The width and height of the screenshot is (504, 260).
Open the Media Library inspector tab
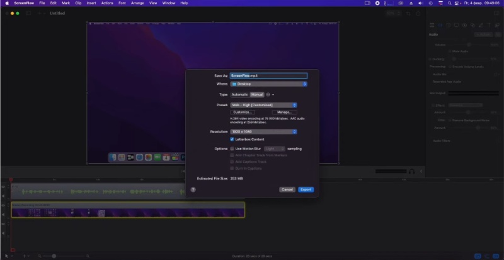tap(497, 25)
